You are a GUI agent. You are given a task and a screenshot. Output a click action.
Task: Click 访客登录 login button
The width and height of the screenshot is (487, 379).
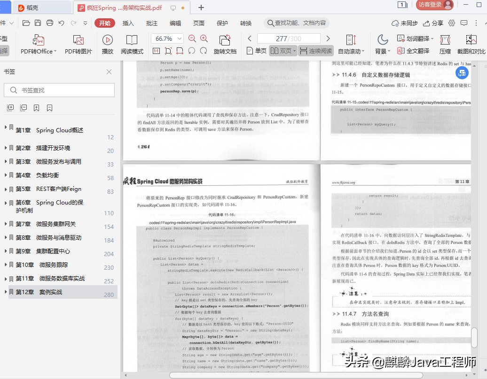[x=434, y=5]
